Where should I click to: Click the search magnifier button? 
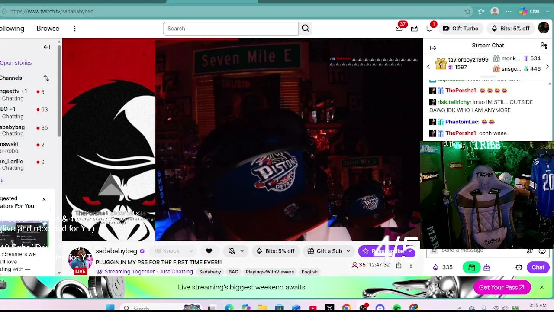click(x=306, y=29)
